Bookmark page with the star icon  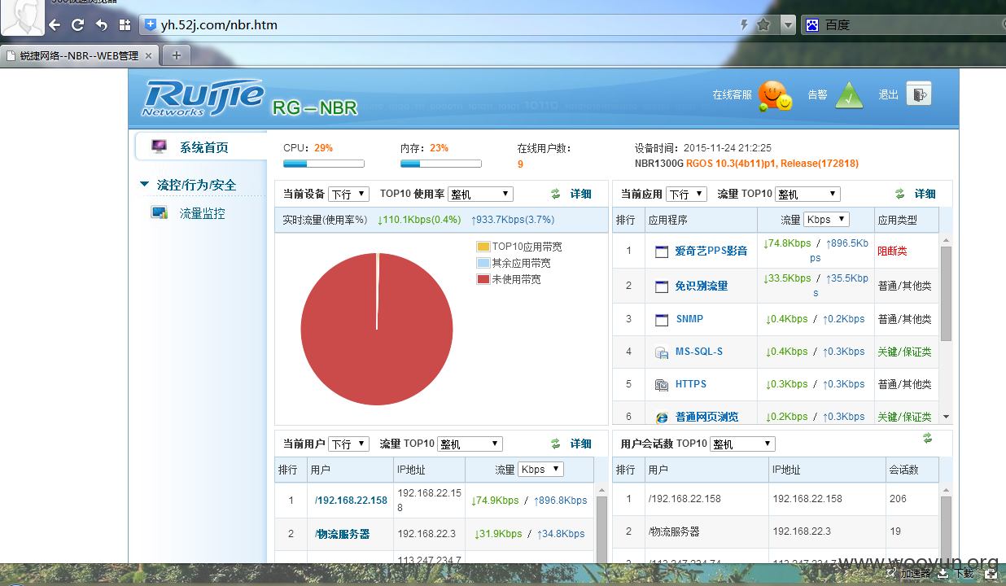click(763, 24)
